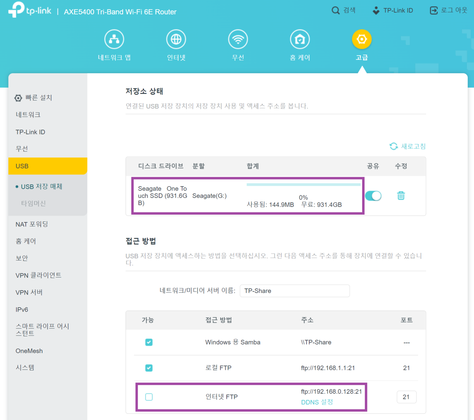Delete the Seagate drive using trash icon
The width and height of the screenshot is (474, 420).
coord(401,196)
